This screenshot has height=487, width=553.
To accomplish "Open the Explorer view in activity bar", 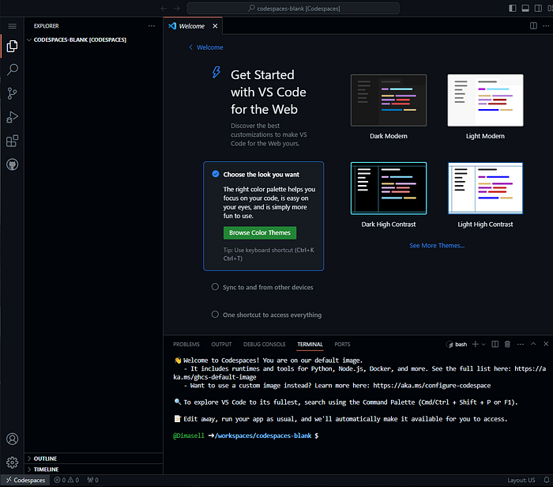I will 13,46.
